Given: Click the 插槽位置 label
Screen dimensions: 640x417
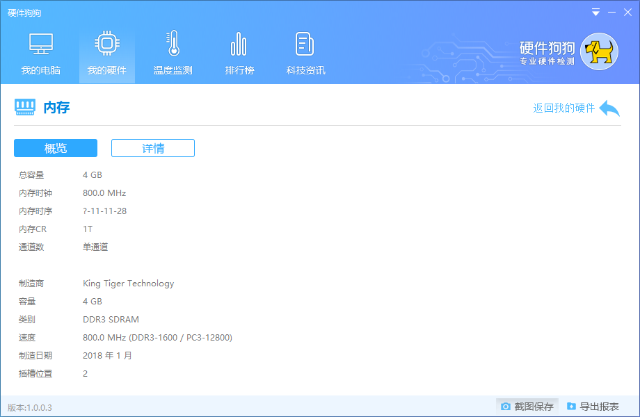Looking at the screenshot, I should pyautogui.click(x=35, y=373).
